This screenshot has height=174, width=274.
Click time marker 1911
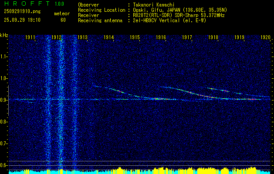tap(30, 37)
